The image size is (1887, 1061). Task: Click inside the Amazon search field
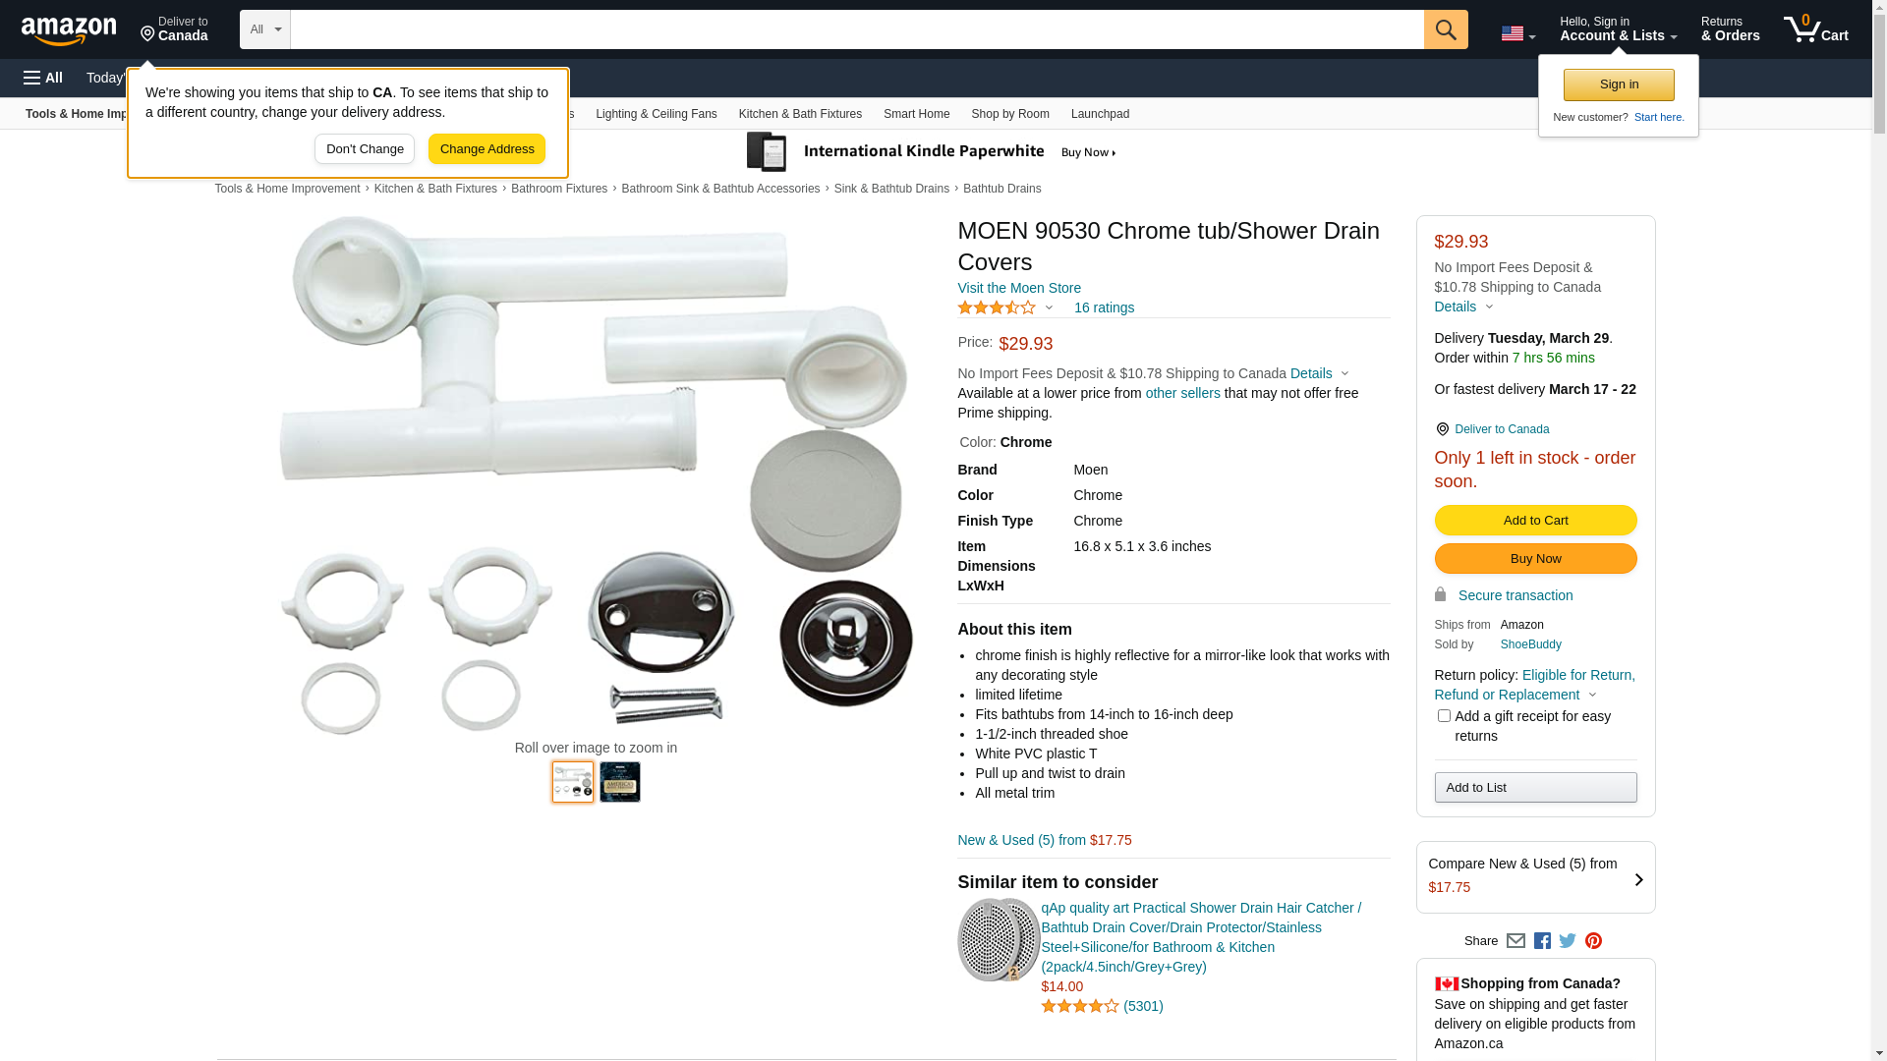coord(857,29)
